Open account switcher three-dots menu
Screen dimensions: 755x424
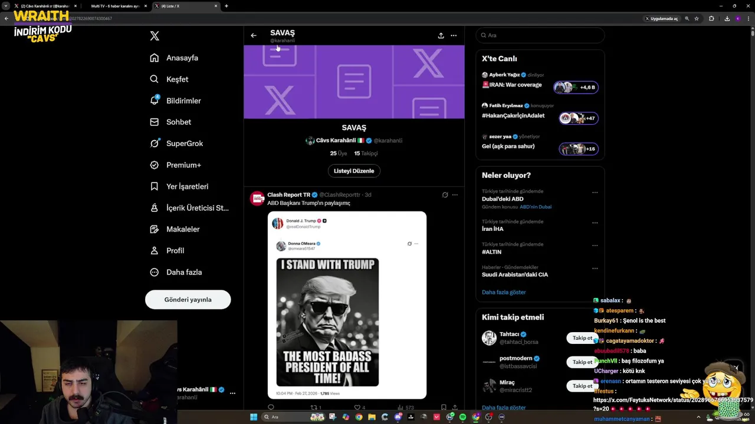(x=232, y=393)
